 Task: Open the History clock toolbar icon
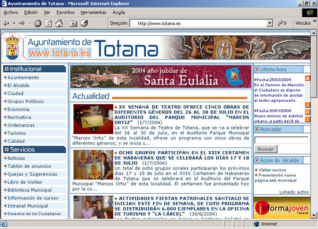[x=84, y=23]
